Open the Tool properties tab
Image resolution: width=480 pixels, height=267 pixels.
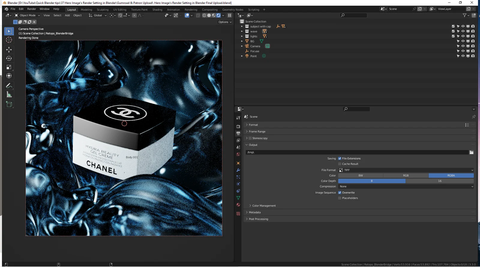pyautogui.click(x=238, y=118)
